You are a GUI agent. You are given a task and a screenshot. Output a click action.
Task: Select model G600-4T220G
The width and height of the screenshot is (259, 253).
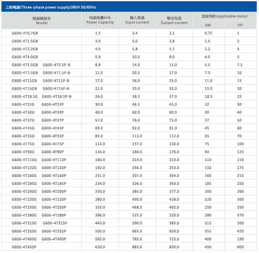(x=24, y=199)
